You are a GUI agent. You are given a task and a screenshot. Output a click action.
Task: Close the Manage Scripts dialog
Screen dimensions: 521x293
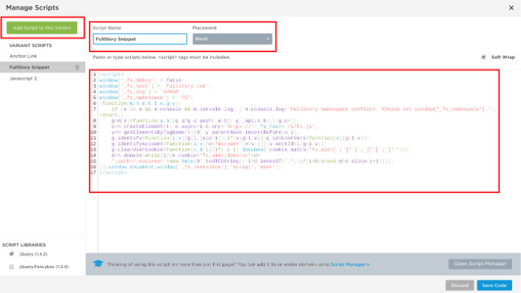pyautogui.click(x=511, y=7)
